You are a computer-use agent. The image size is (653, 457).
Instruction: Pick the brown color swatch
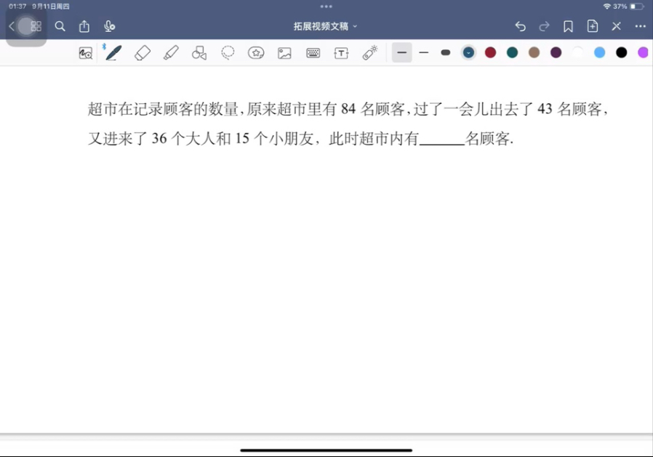(534, 52)
